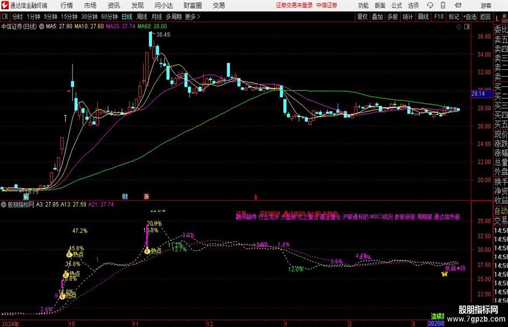Image resolution: width=508 pixels, height=327 pixels.
Task: Click the red L icon on right panel
Action: (x=497, y=19)
